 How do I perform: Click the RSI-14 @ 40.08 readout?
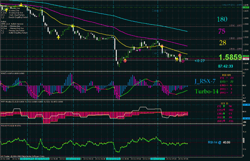coord(219,142)
